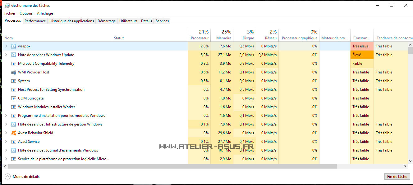Click the horizontal scrollbar right arrow
This screenshot has height=185, width=413.
pos(405,166)
